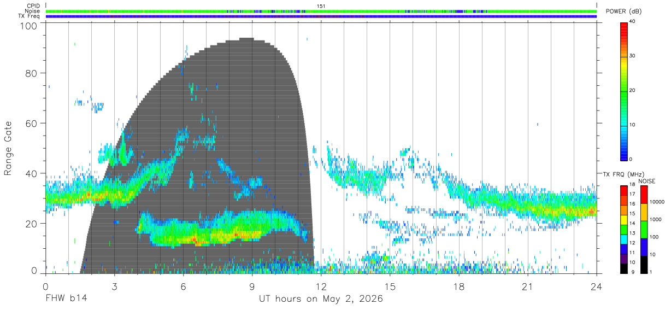The width and height of the screenshot is (671, 310).
Task: Select the "60" tick on the Range Gate axis
Action: pyautogui.click(x=32, y=124)
